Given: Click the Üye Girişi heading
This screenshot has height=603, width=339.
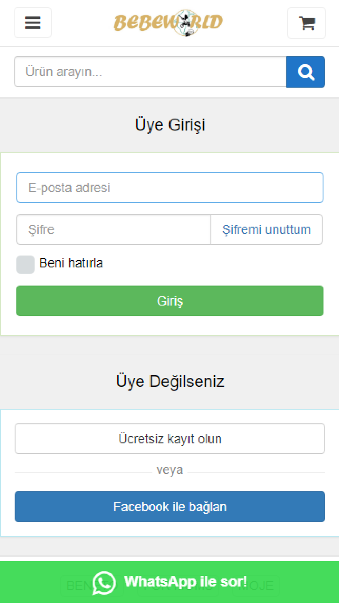Looking at the screenshot, I should [x=170, y=124].
